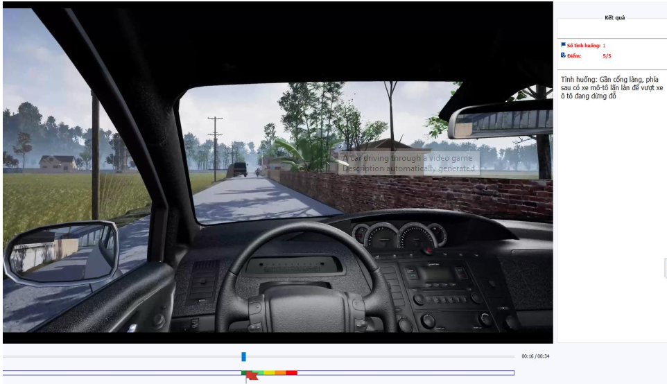The image size is (667, 384).
Task: Click the 00:16 / 00:34 time display
Action: [x=535, y=356]
